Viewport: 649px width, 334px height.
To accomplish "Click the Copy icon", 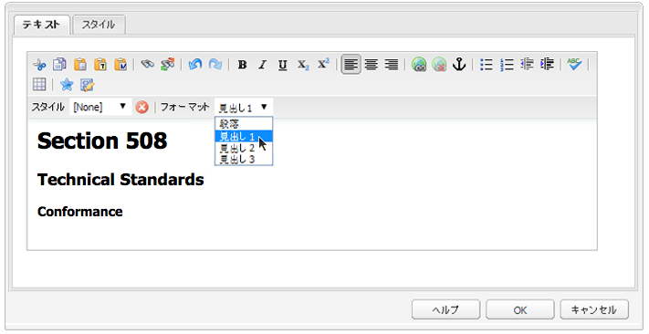I will [59, 65].
